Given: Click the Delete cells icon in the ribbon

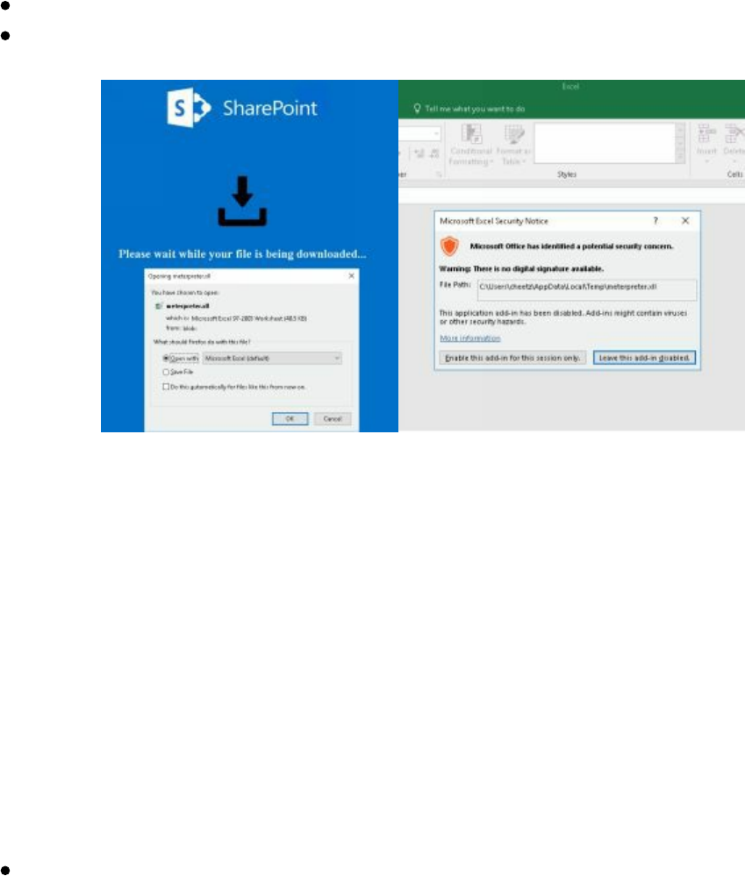Looking at the screenshot, I should click(734, 134).
